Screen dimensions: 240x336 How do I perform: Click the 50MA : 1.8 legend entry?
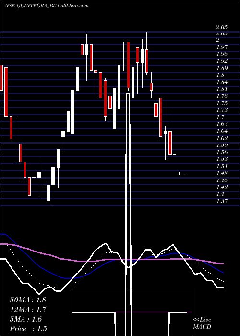(28, 300)
